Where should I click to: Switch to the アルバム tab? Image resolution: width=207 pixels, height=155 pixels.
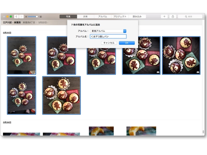(x=102, y=17)
